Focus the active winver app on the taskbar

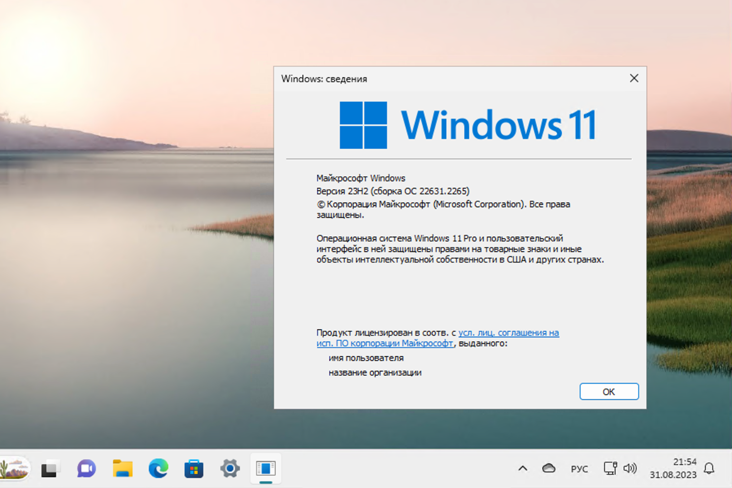click(x=265, y=468)
